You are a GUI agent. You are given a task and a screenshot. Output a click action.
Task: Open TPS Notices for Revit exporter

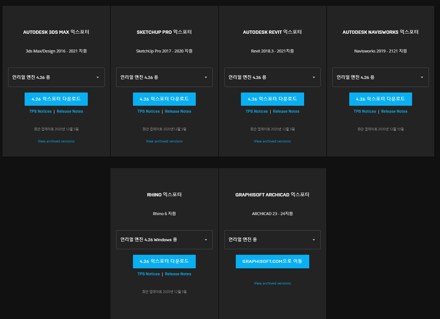click(x=257, y=111)
